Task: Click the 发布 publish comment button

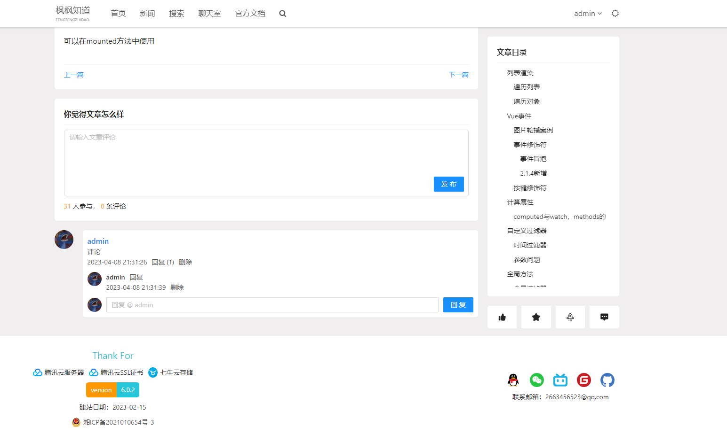Action: coord(448,184)
